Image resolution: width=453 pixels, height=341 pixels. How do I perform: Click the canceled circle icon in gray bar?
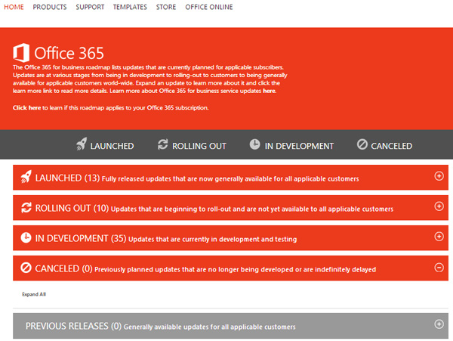tap(362, 144)
